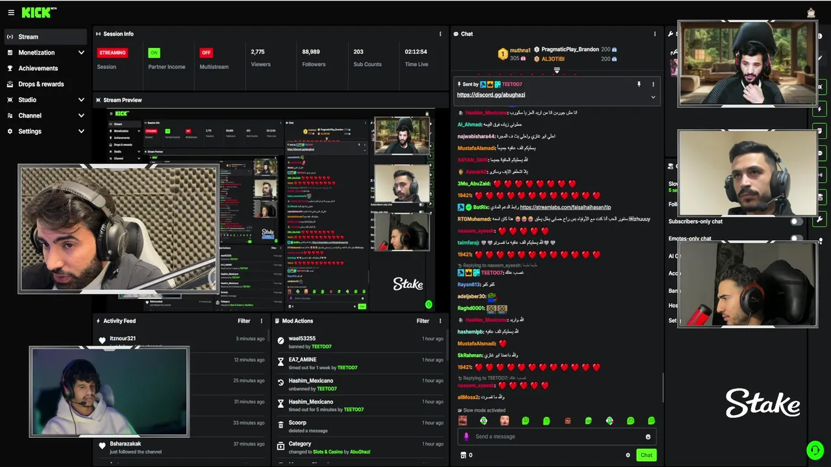This screenshot has height=467, width=831.
Task: Toggle Subscribers-only chat switch
Action: 796,221
